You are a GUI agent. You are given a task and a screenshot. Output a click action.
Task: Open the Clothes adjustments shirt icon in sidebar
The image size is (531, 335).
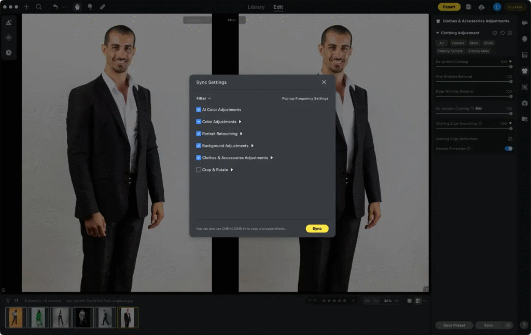(x=524, y=70)
